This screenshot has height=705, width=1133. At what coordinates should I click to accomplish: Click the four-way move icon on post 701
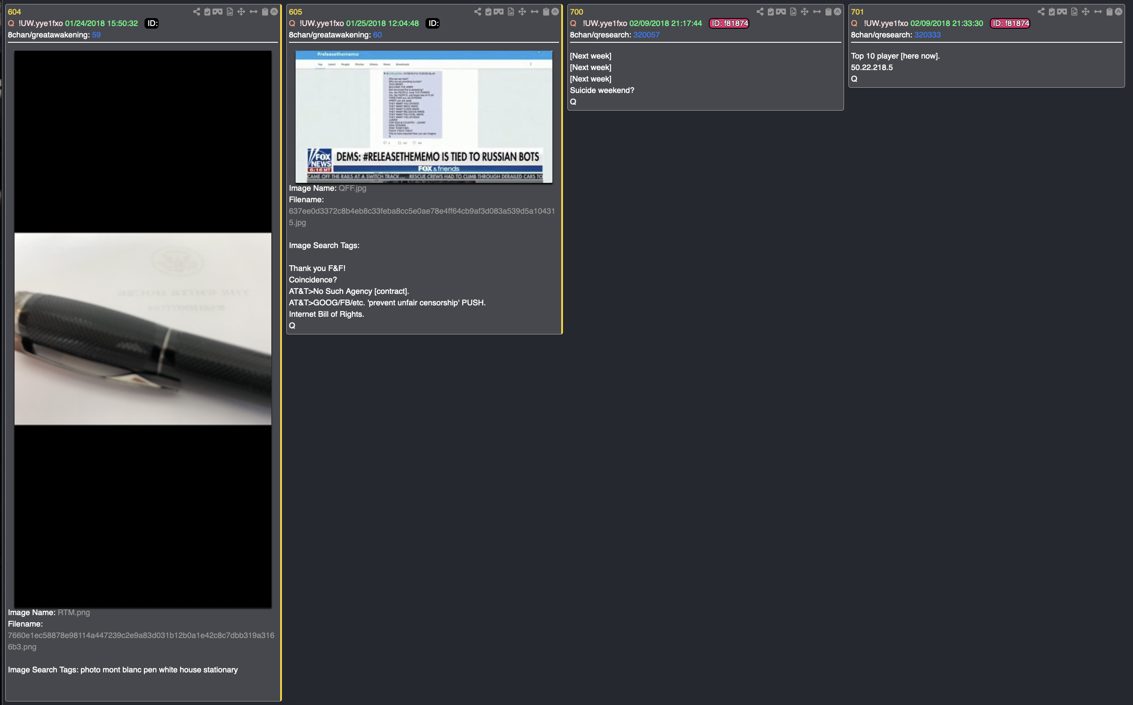[x=1086, y=11]
